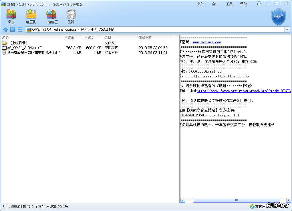Click the 360压缩 app icon in the title bar
The height and width of the screenshot is (211, 292).
tap(3, 4)
